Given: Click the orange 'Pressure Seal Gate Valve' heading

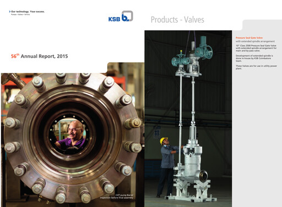Looking at the screenshot, I should click(249, 38).
